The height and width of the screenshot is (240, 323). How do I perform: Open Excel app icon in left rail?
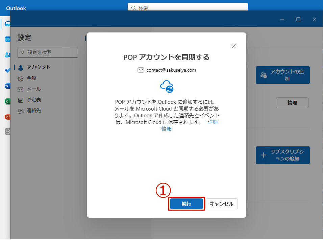point(7,101)
